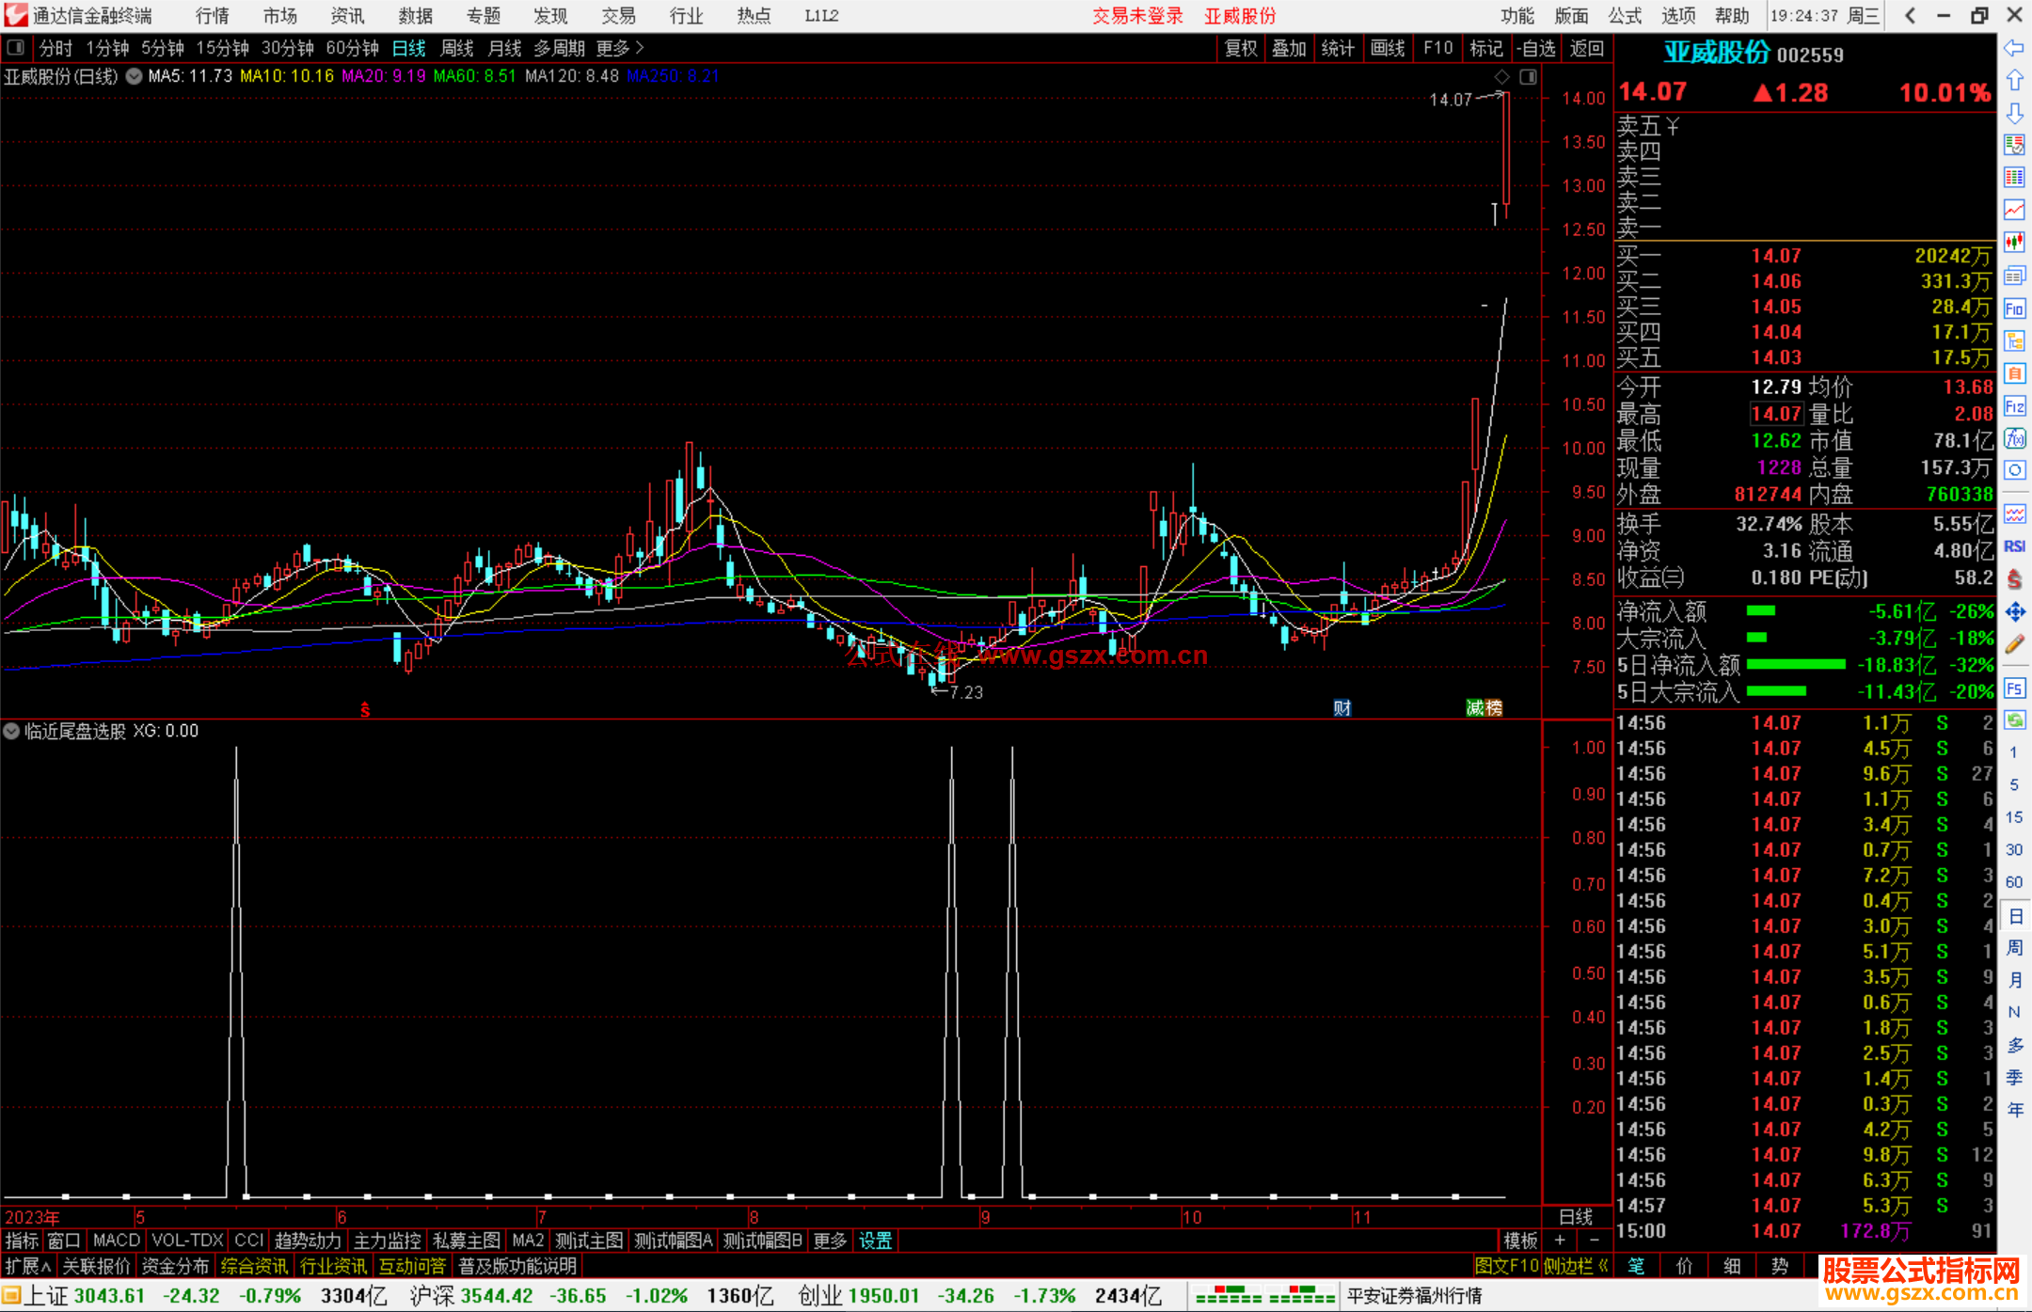Viewport: 2032px width, 1312px height.
Task: Click the four-way move arrows icon
Action: pos(2014,612)
